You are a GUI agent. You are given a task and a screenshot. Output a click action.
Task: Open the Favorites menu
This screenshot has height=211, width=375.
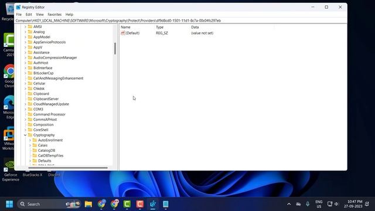54,14
